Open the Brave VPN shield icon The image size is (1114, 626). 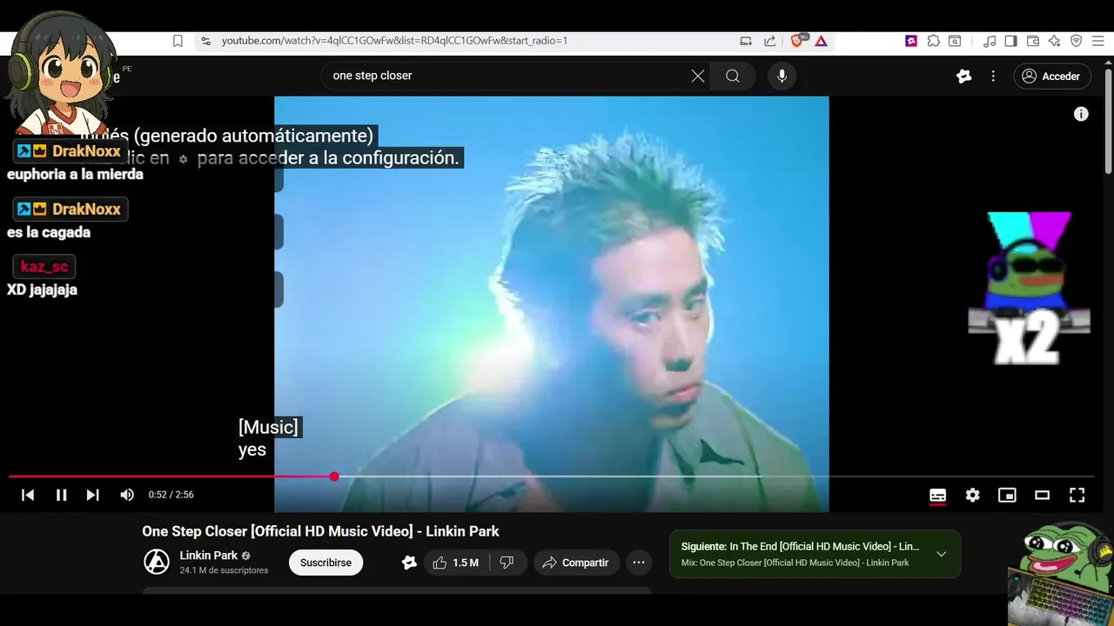pyautogui.click(x=1076, y=41)
